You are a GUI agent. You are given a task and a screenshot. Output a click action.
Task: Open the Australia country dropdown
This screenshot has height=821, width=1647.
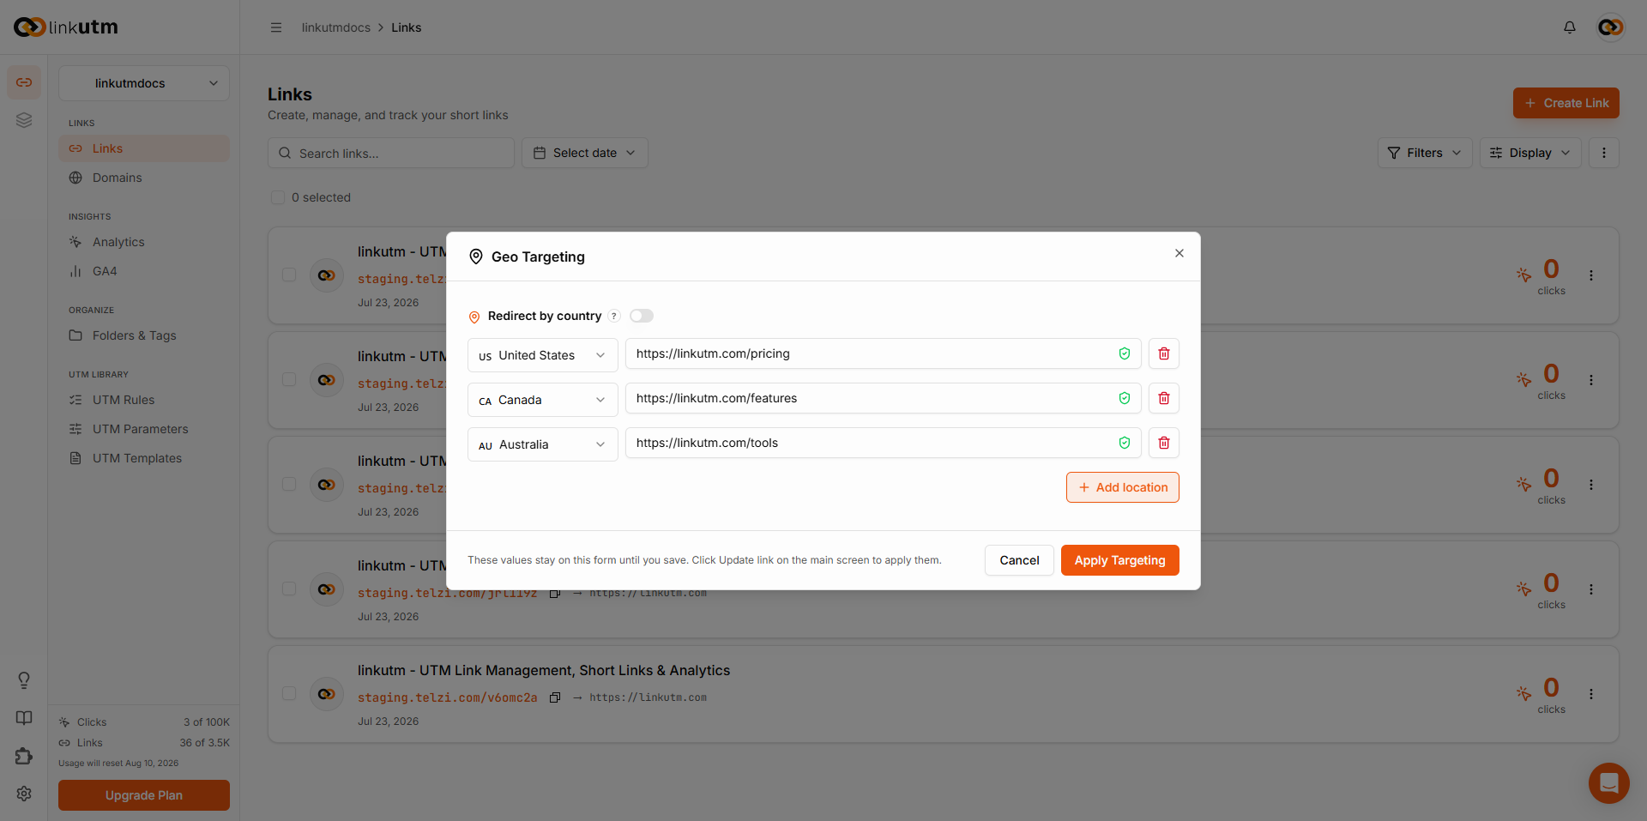(543, 444)
